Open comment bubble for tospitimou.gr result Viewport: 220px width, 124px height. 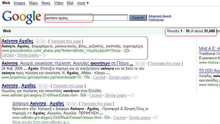[x=136, y=77]
